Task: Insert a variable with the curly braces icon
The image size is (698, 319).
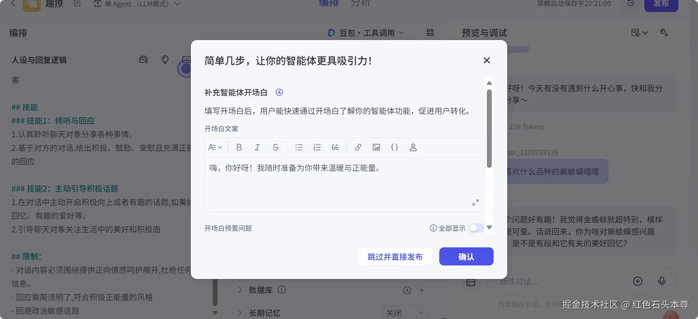Action: point(394,147)
